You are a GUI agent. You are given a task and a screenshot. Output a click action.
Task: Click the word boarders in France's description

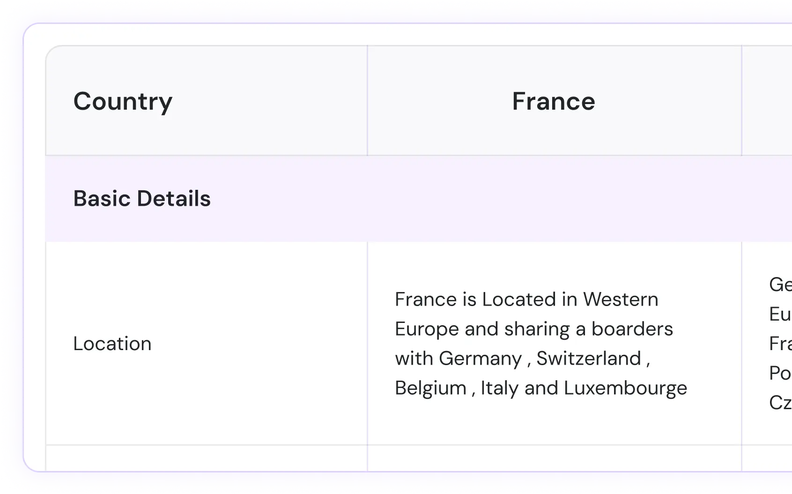pyautogui.click(x=632, y=329)
